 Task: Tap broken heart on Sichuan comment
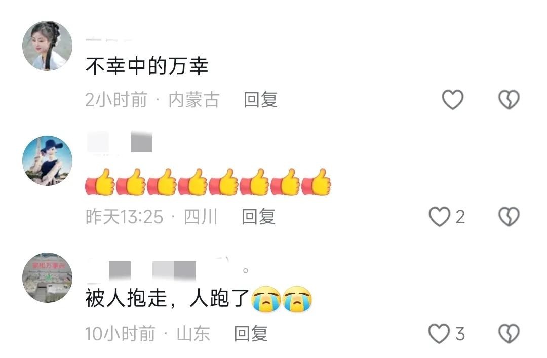click(x=509, y=216)
